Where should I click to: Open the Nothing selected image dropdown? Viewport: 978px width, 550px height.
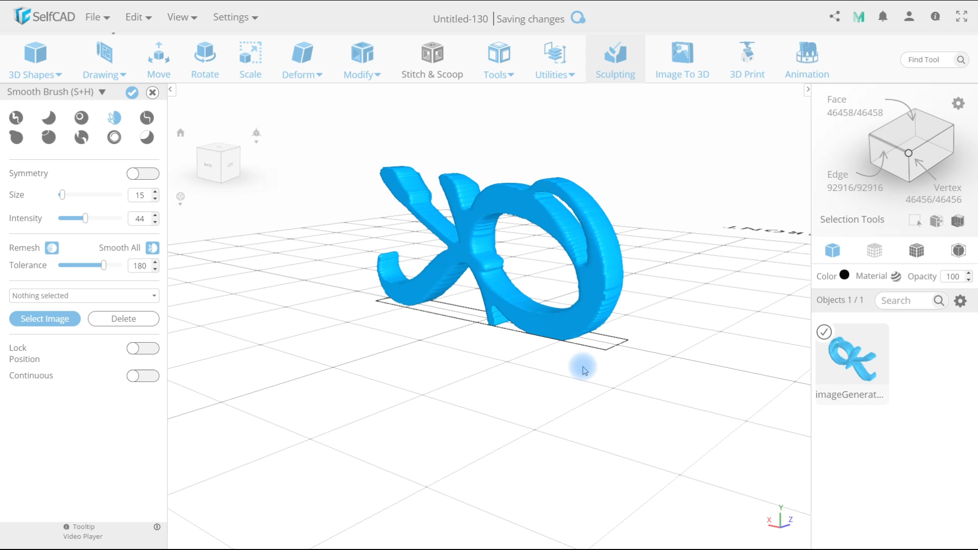pos(84,295)
